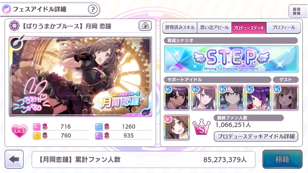
Task: Select the second support idol thumbnail
Action: pos(204,98)
